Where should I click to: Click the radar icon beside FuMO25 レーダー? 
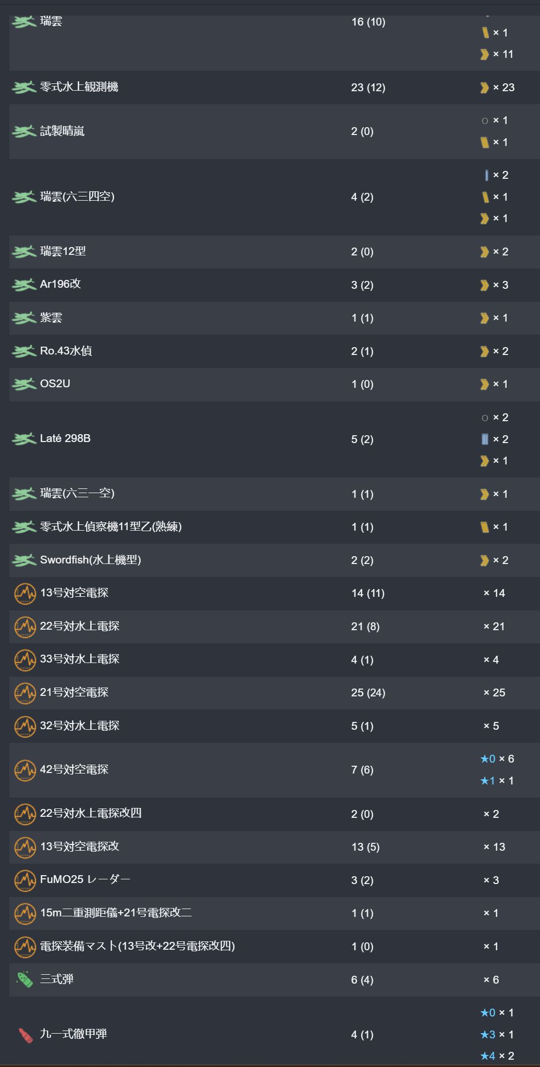tap(24, 880)
